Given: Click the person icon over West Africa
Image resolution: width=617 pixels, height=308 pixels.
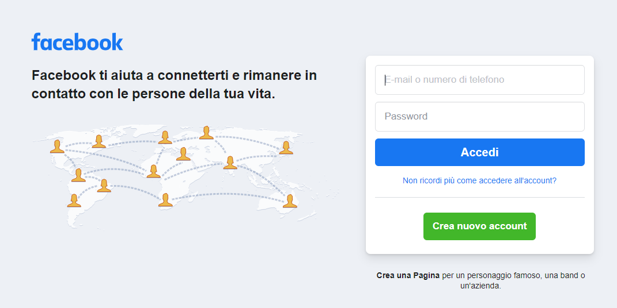Looking at the screenshot, I should click(153, 171).
